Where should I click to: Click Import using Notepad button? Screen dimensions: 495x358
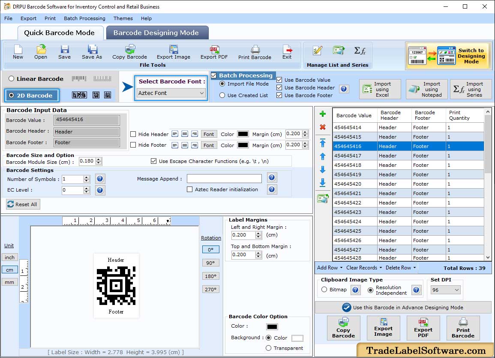[427, 89]
